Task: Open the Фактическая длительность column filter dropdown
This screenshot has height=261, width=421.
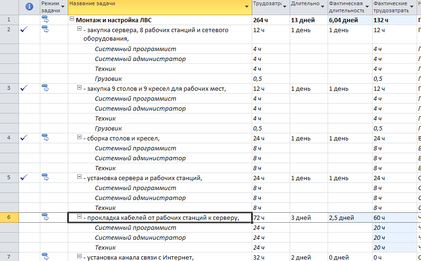Action: (367, 7)
